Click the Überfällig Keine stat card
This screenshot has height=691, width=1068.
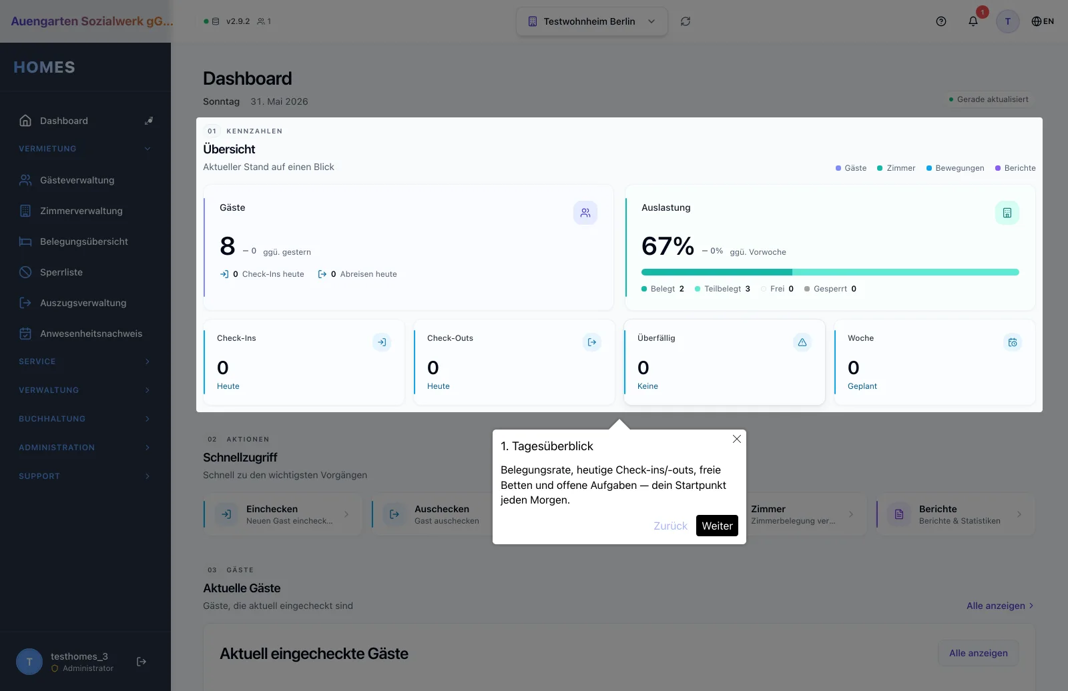724,362
